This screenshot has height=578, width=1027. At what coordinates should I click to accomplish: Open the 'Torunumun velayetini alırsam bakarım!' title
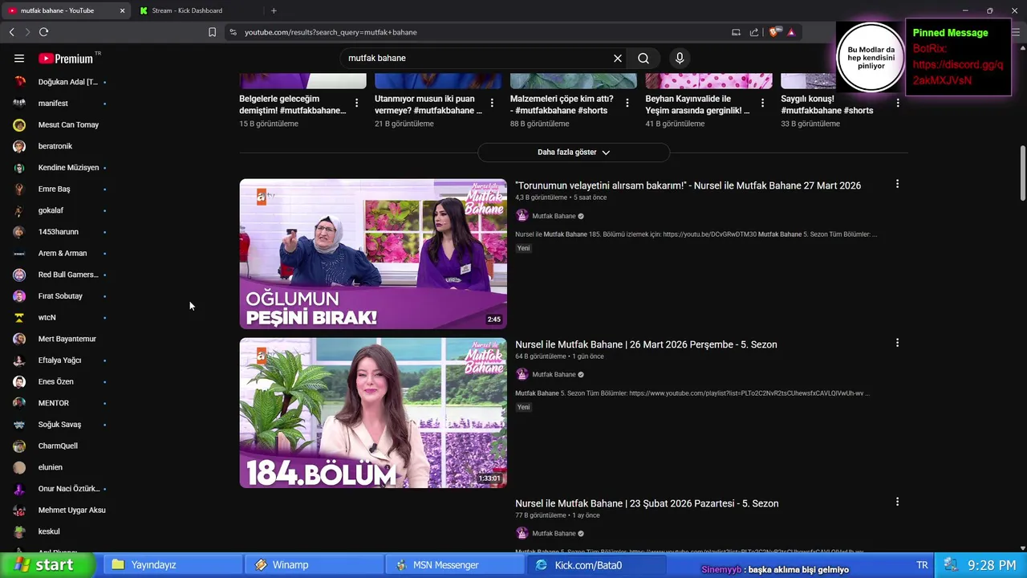click(x=688, y=185)
